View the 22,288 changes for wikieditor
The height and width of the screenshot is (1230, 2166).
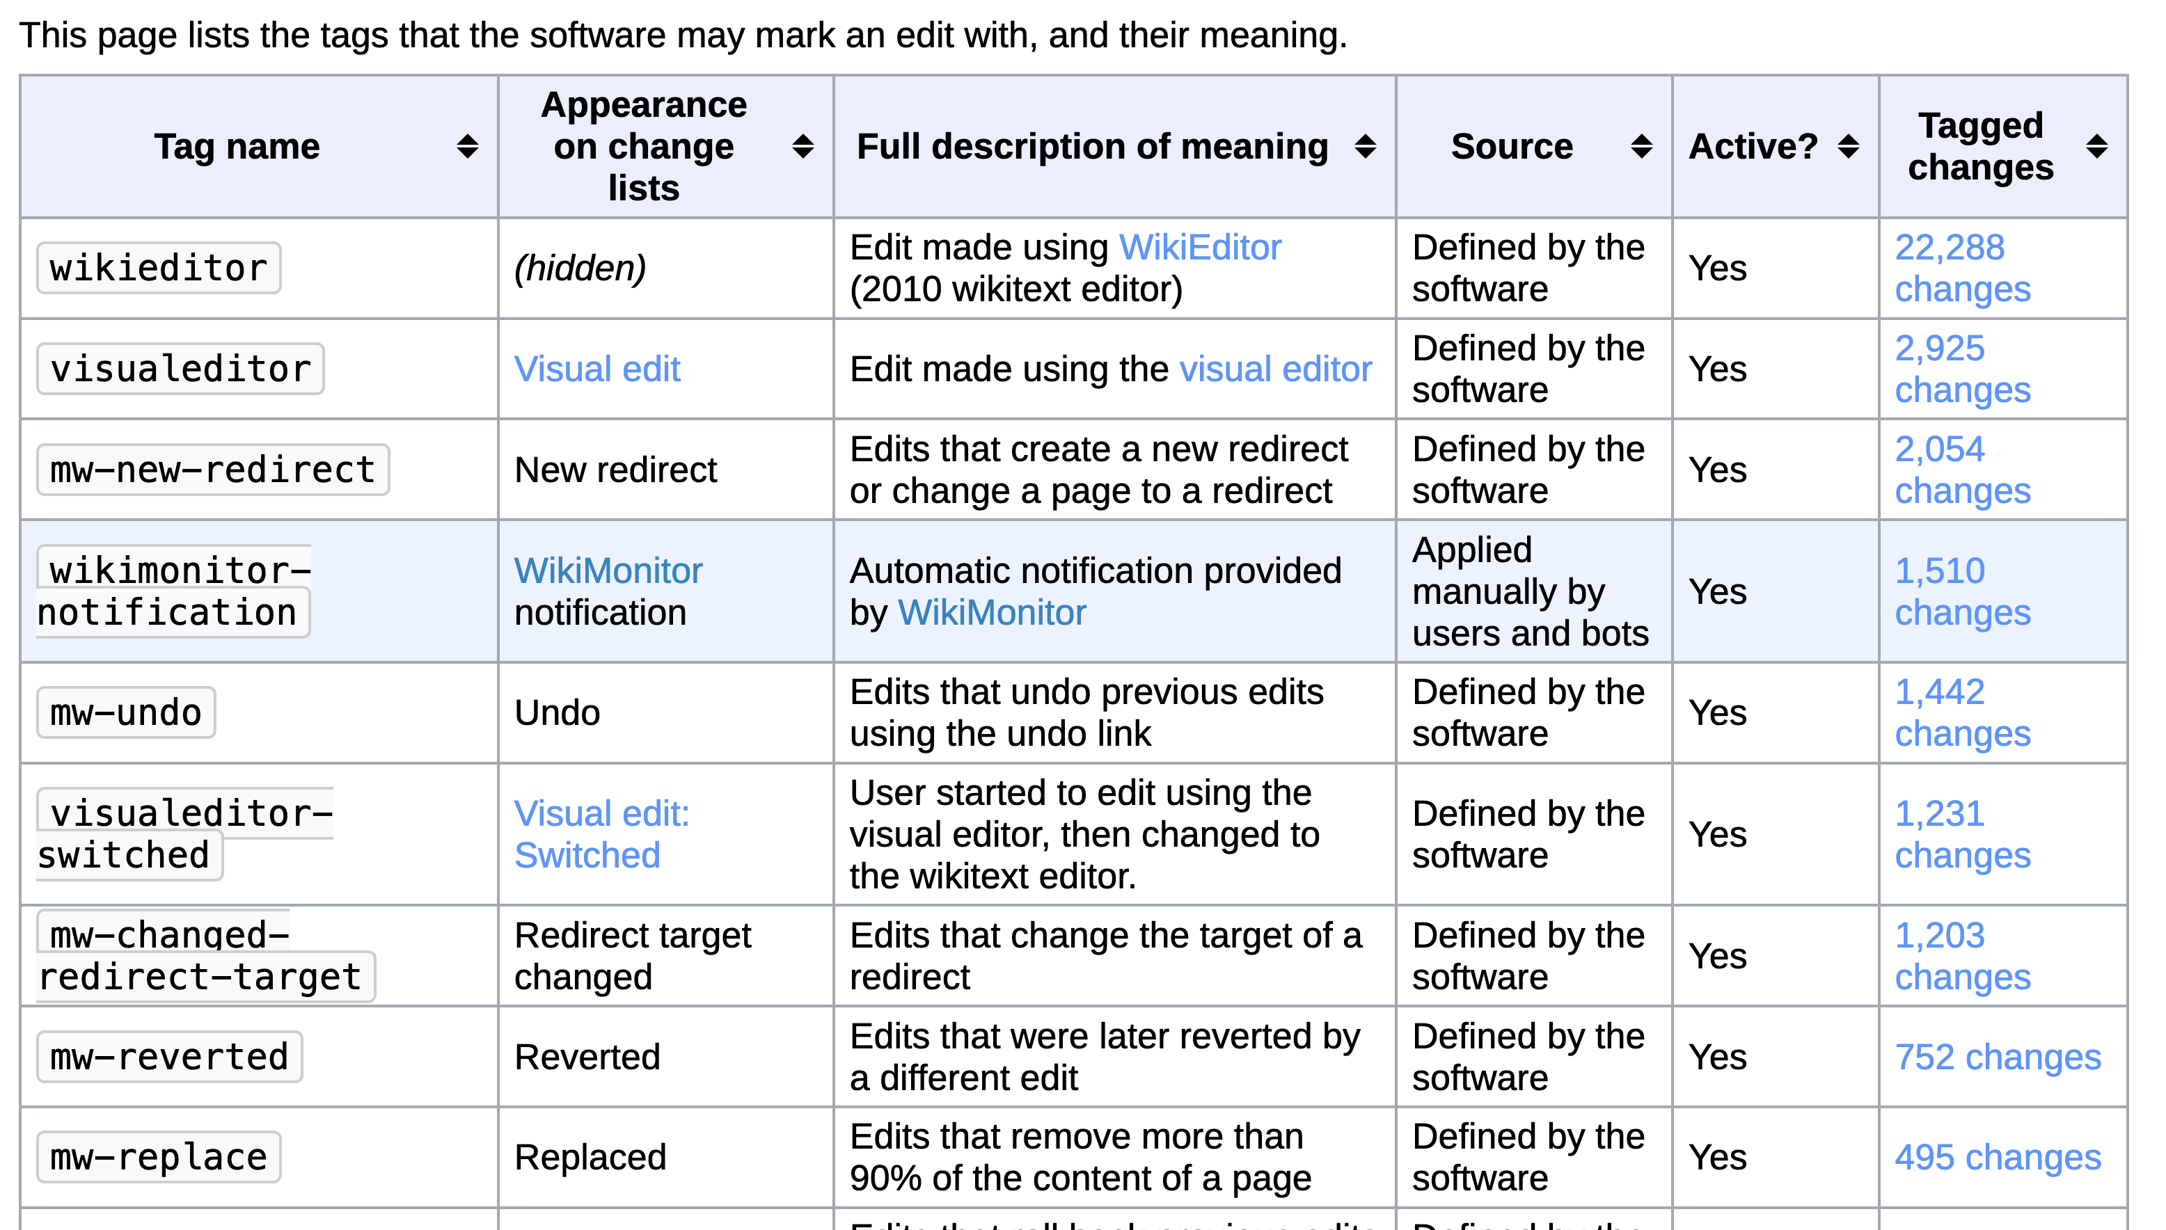[1961, 269]
